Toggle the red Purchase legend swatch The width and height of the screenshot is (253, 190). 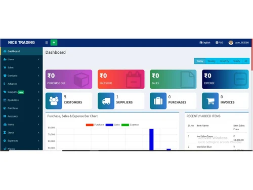pyautogui.click(x=90, y=125)
